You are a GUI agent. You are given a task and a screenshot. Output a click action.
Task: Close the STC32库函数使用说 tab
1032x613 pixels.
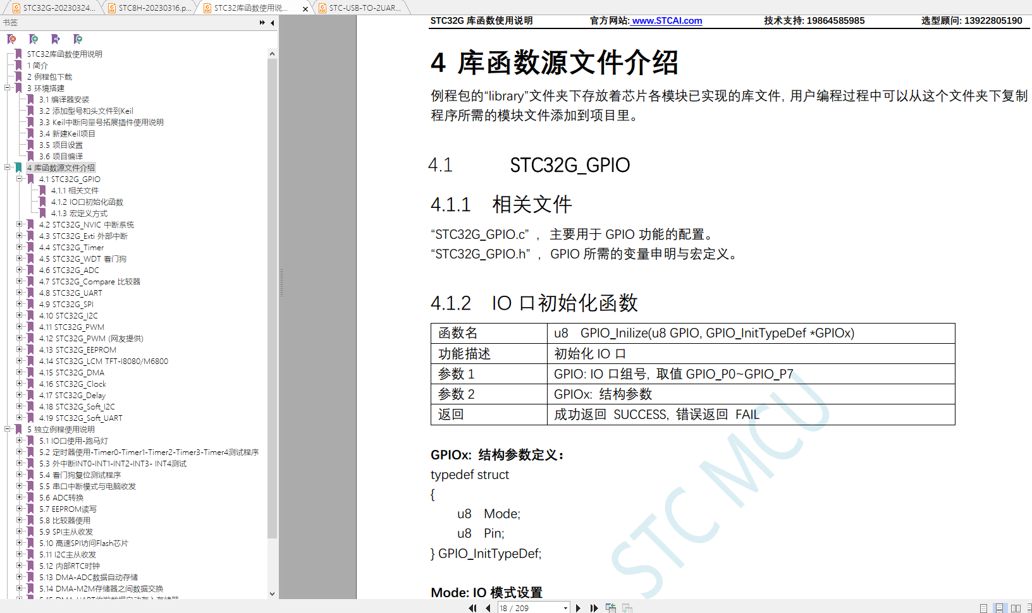pos(305,9)
